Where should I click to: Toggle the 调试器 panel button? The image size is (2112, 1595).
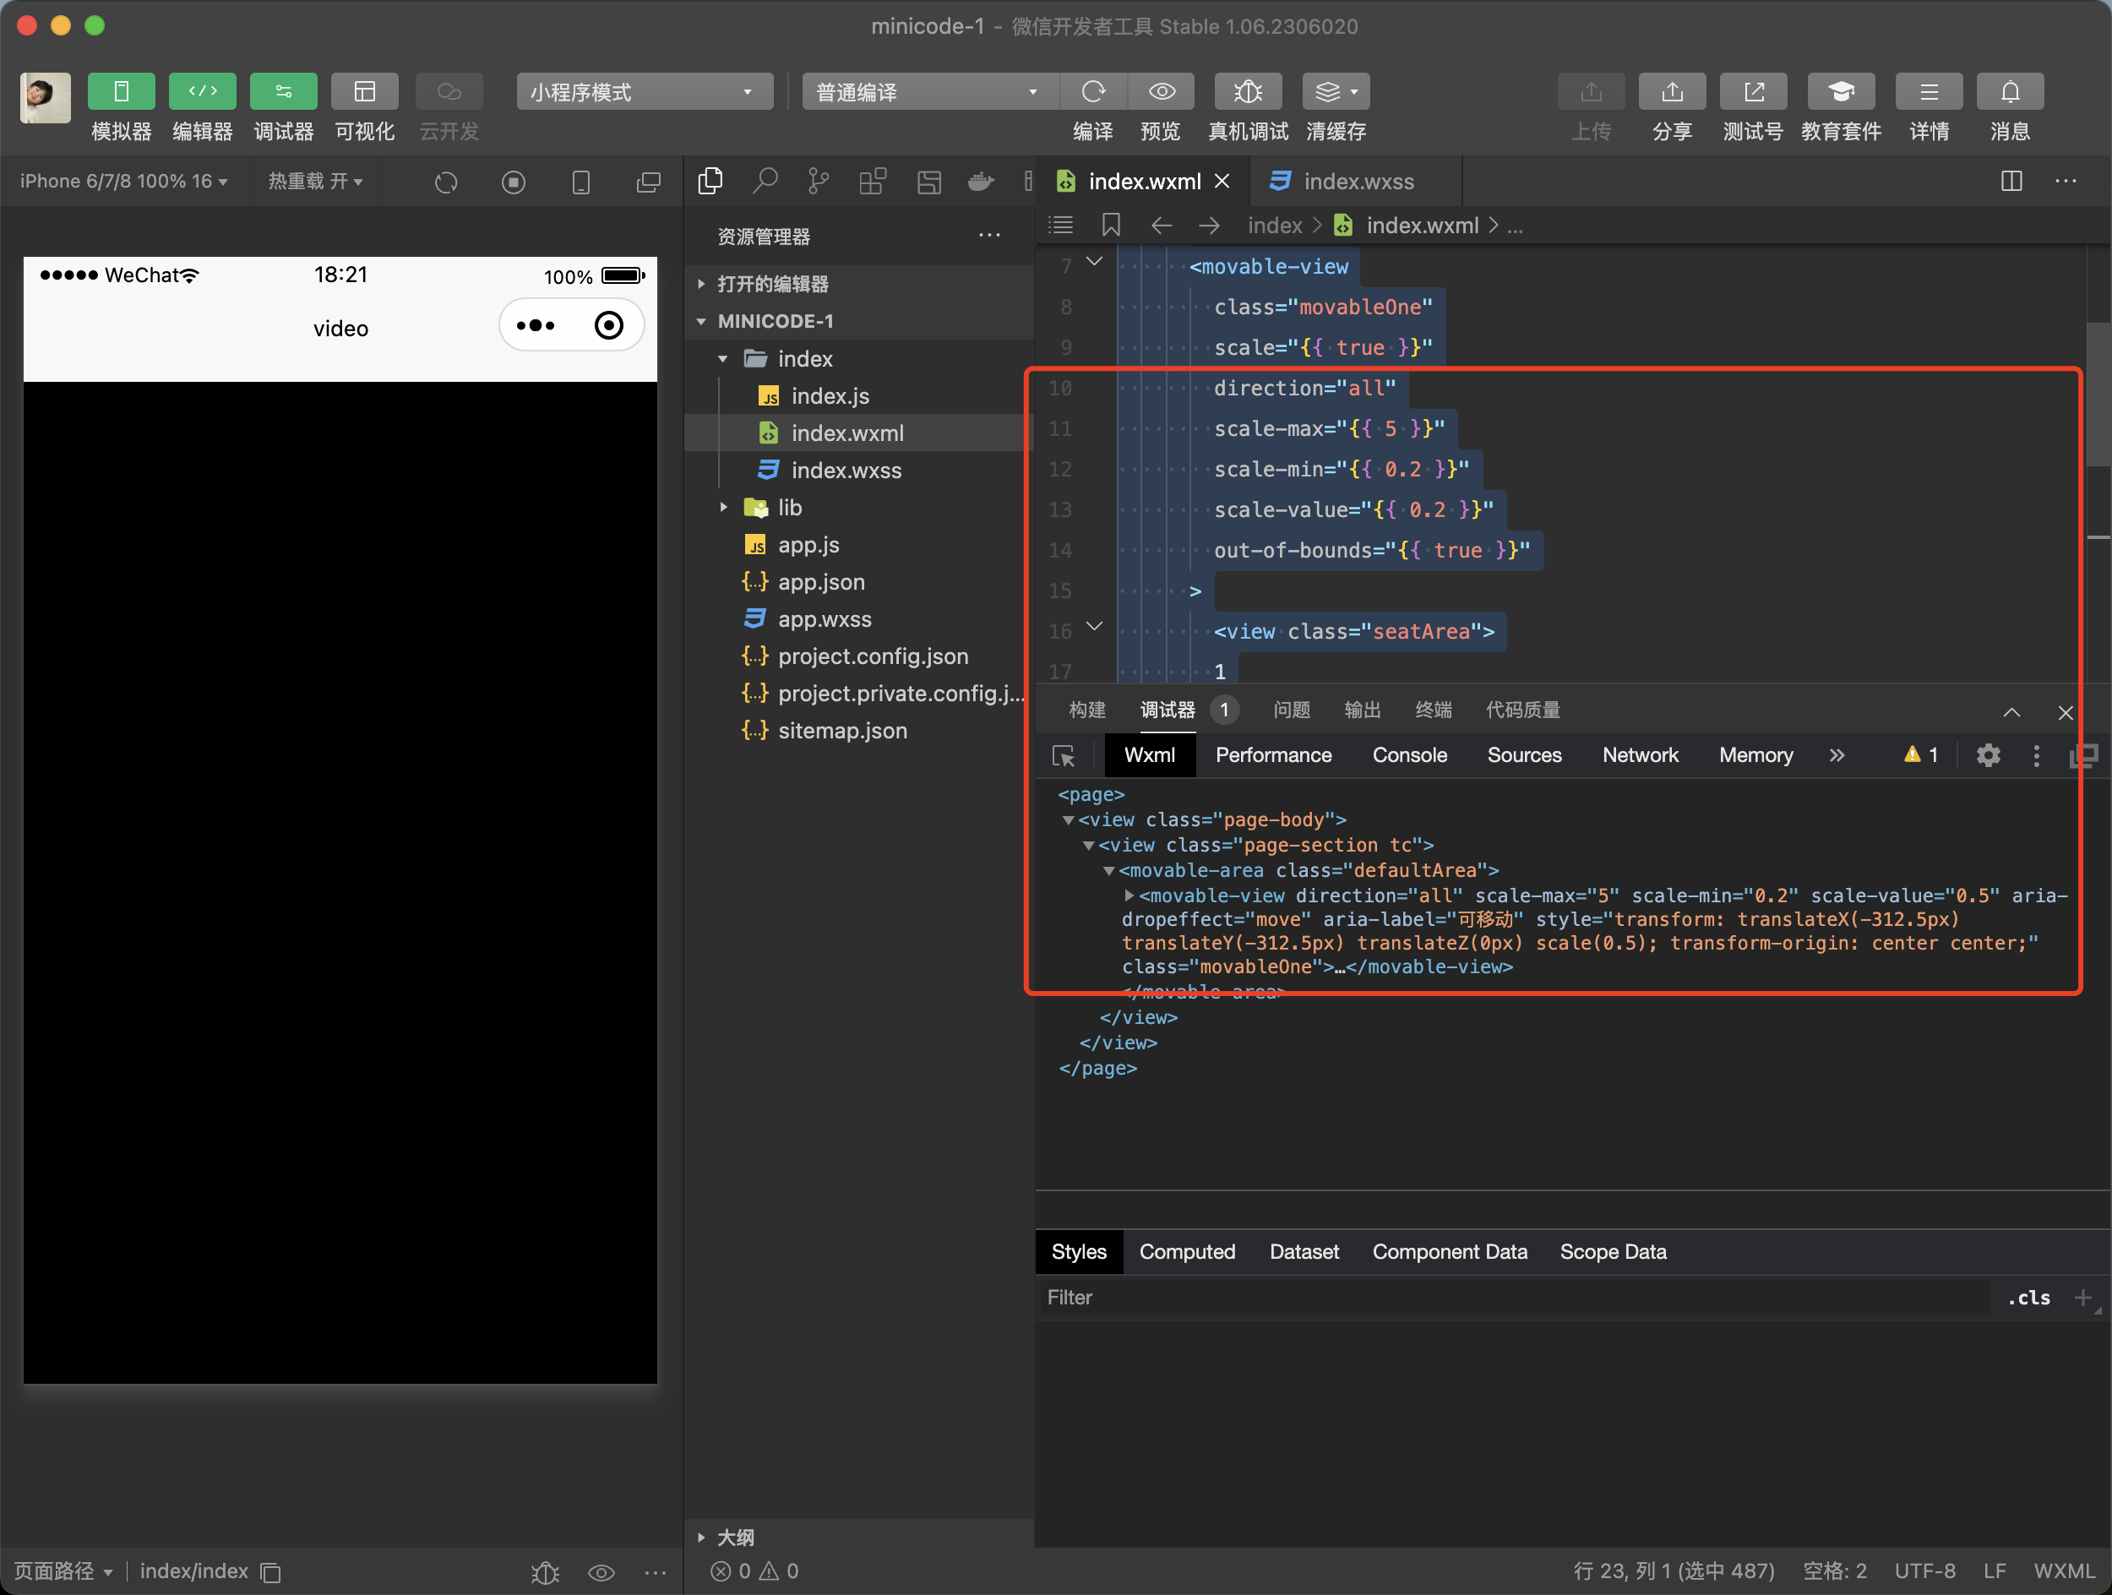click(x=284, y=91)
